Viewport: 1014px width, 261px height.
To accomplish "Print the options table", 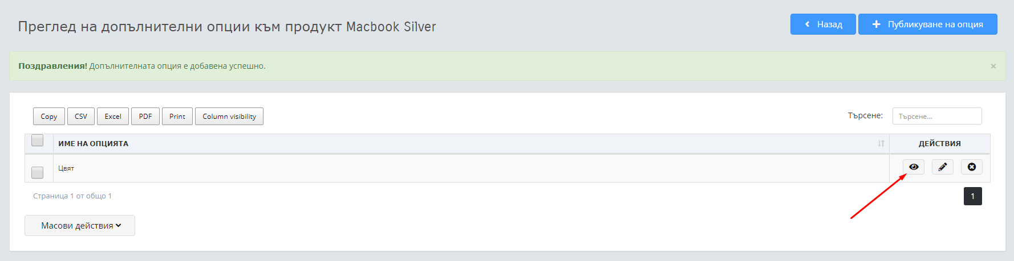I will point(177,116).
